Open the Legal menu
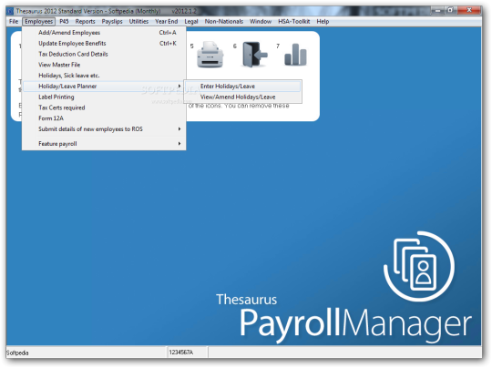Viewport: 492px width, 368px height. tap(191, 21)
